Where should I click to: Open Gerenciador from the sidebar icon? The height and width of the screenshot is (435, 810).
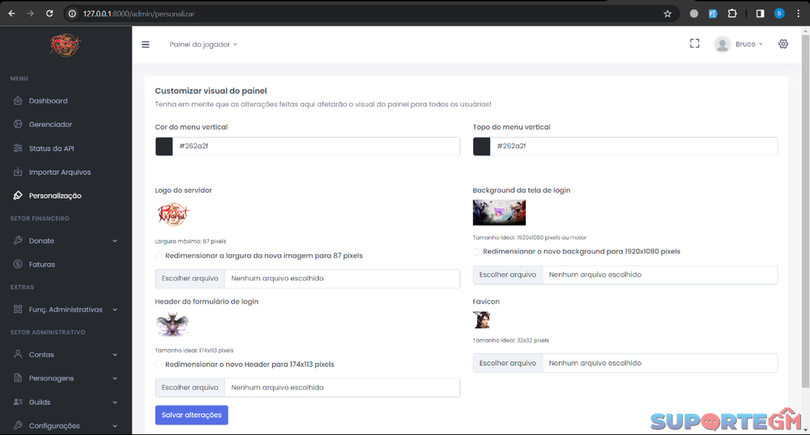click(18, 125)
